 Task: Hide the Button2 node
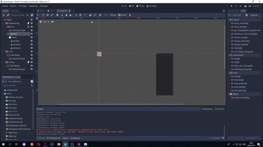32,45
